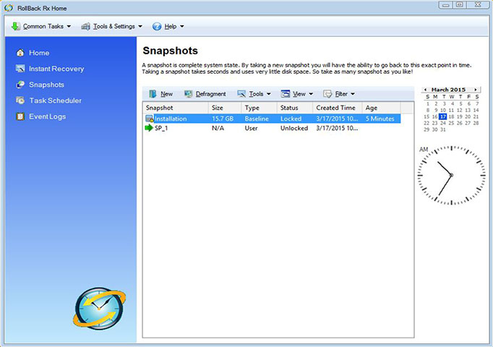Screen dimensions: 493x347
Task: Click the View icon in snapshot toolbar
Action: click(286, 94)
